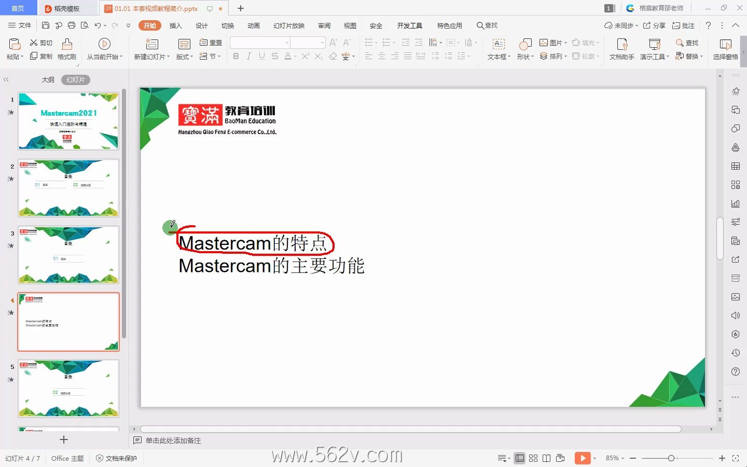Click the Copy (复制) button
Image resolution: width=747 pixels, height=467 pixels.
point(41,56)
